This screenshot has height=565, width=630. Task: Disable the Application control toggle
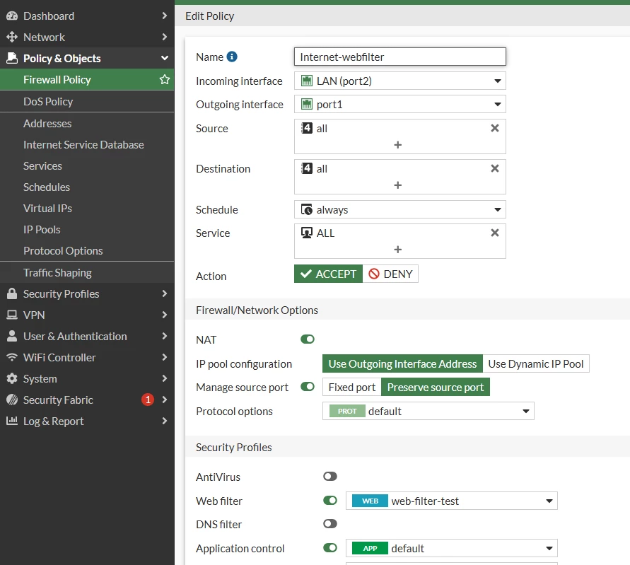point(330,548)
